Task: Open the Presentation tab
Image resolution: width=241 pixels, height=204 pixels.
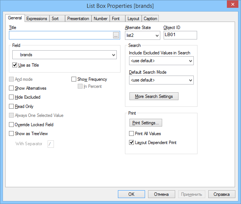Action: click(78, 19)
